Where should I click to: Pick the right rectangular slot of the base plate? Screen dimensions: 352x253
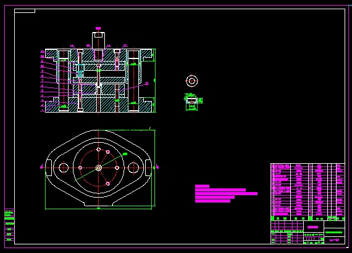[x=148, y=167]
